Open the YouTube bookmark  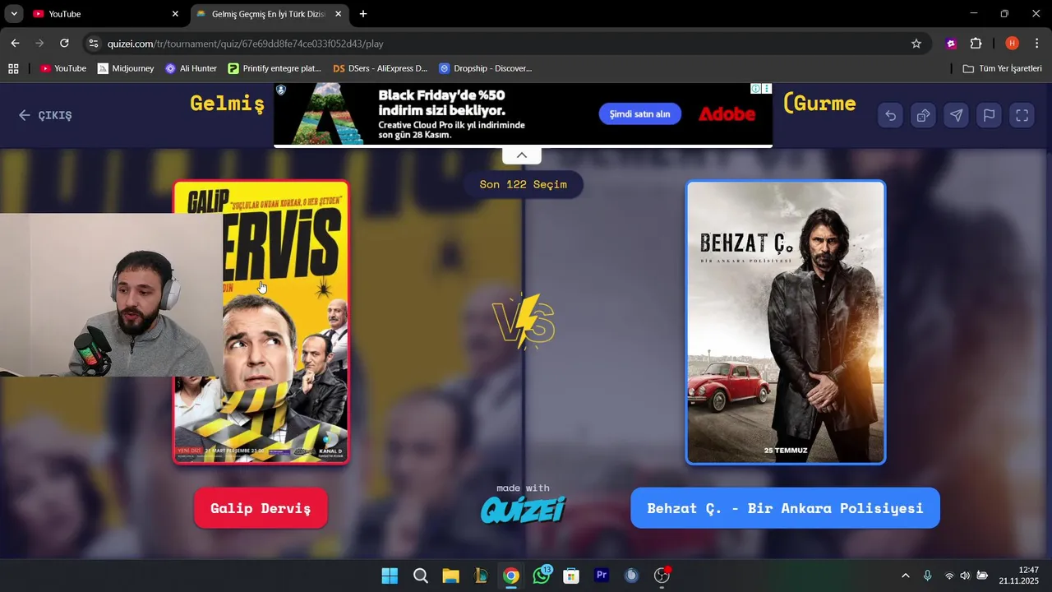click(x=63, y=68)
